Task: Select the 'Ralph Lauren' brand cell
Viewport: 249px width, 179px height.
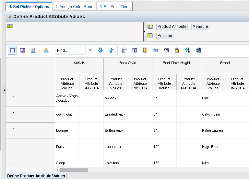Action: (213, 130)
